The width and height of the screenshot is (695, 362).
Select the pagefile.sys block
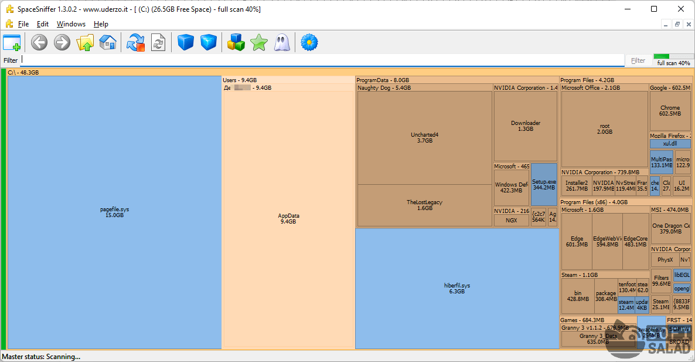pos(114,212)
